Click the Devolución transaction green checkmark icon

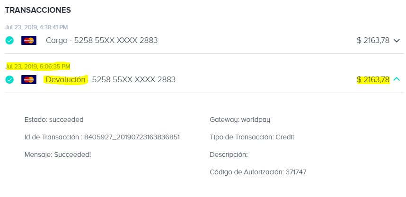9,80
